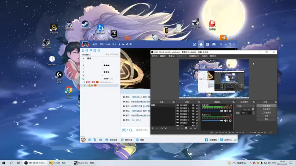Viewport: 296px width, 166px height.
Task: Open the equalizer sliders icon in YY
Action: (100, 140)
